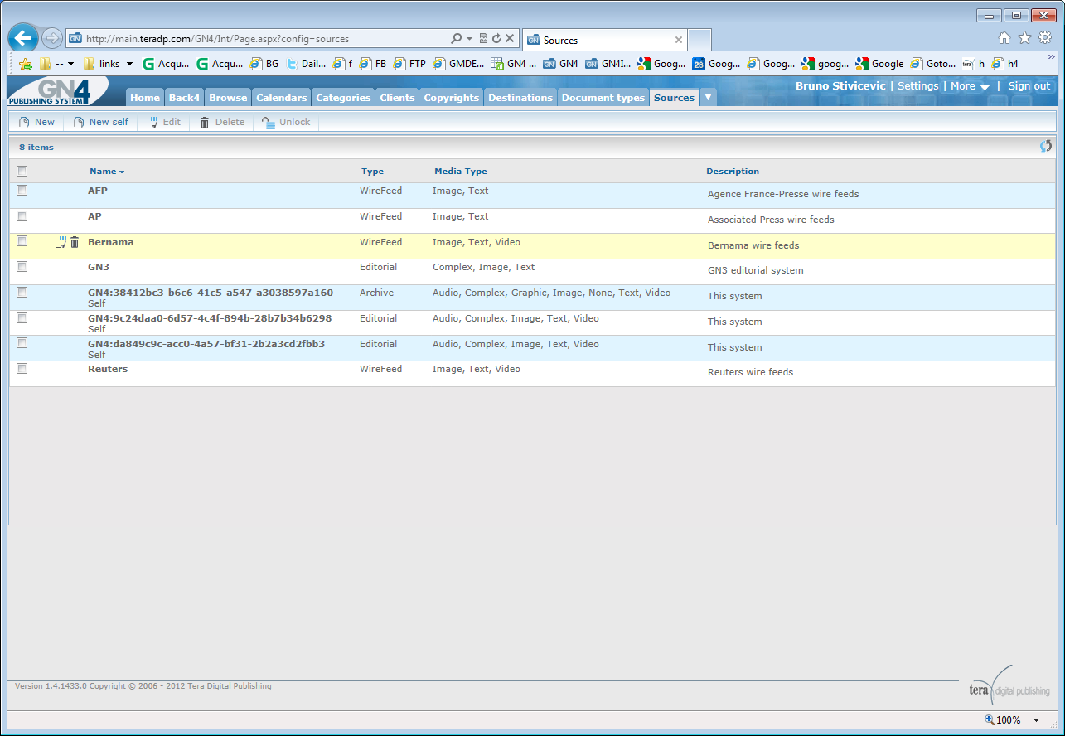Switch to the Browse tab

(x=228, y=98)
